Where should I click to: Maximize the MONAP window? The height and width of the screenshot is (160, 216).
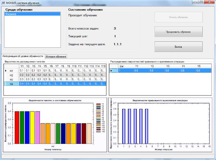click(x=201, y=2)
